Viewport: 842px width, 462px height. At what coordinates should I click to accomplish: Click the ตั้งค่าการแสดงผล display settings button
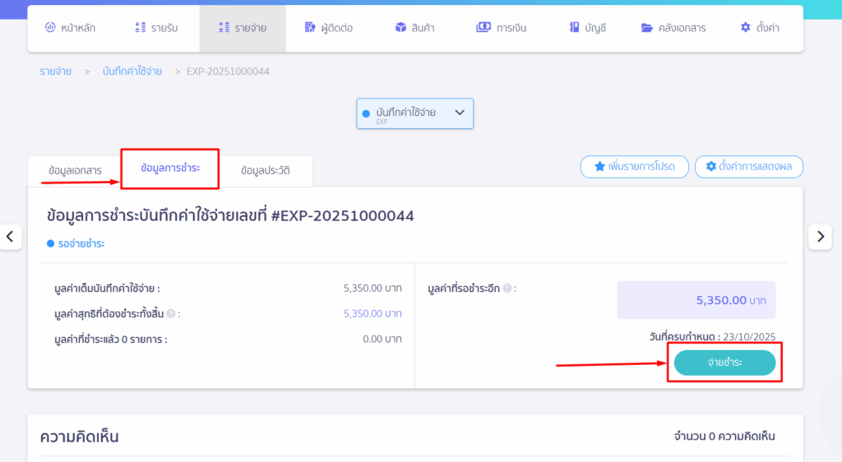[748, 167]
